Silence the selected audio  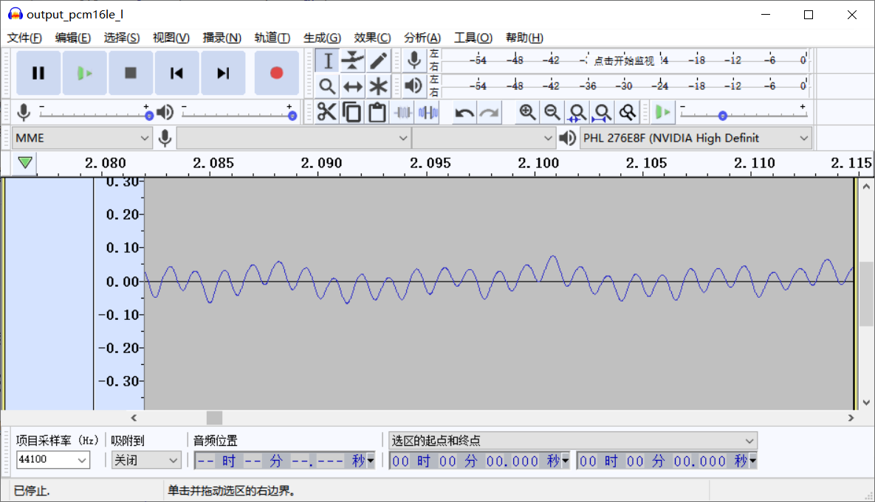428,113
